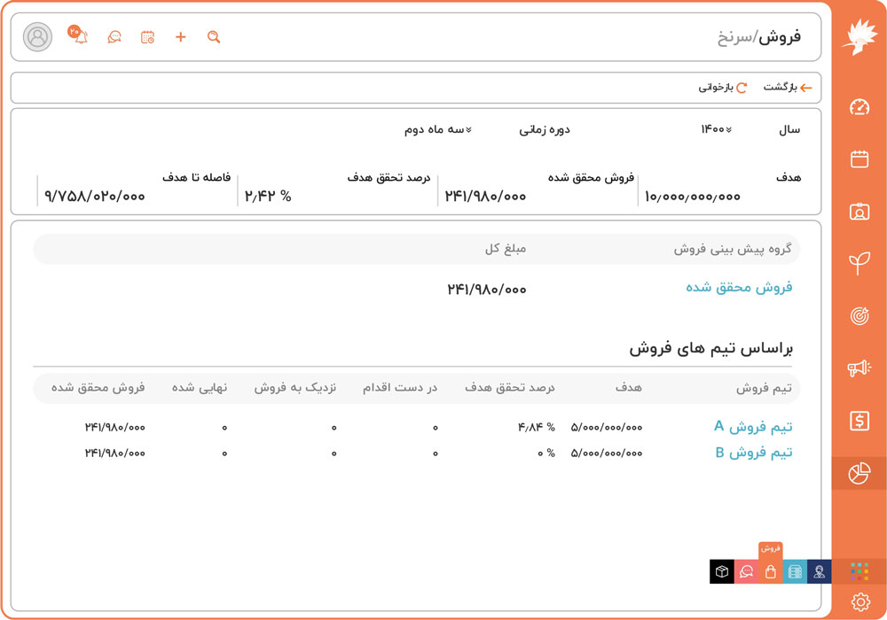This screenshot has height=620, width=887.
Task: Click the بازگشت back button
Action: (790, 87)
